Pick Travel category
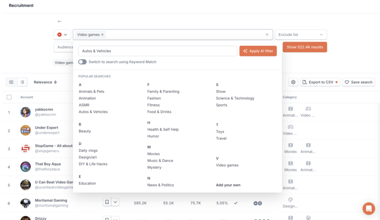380x220 pixels. click(221, 138)
